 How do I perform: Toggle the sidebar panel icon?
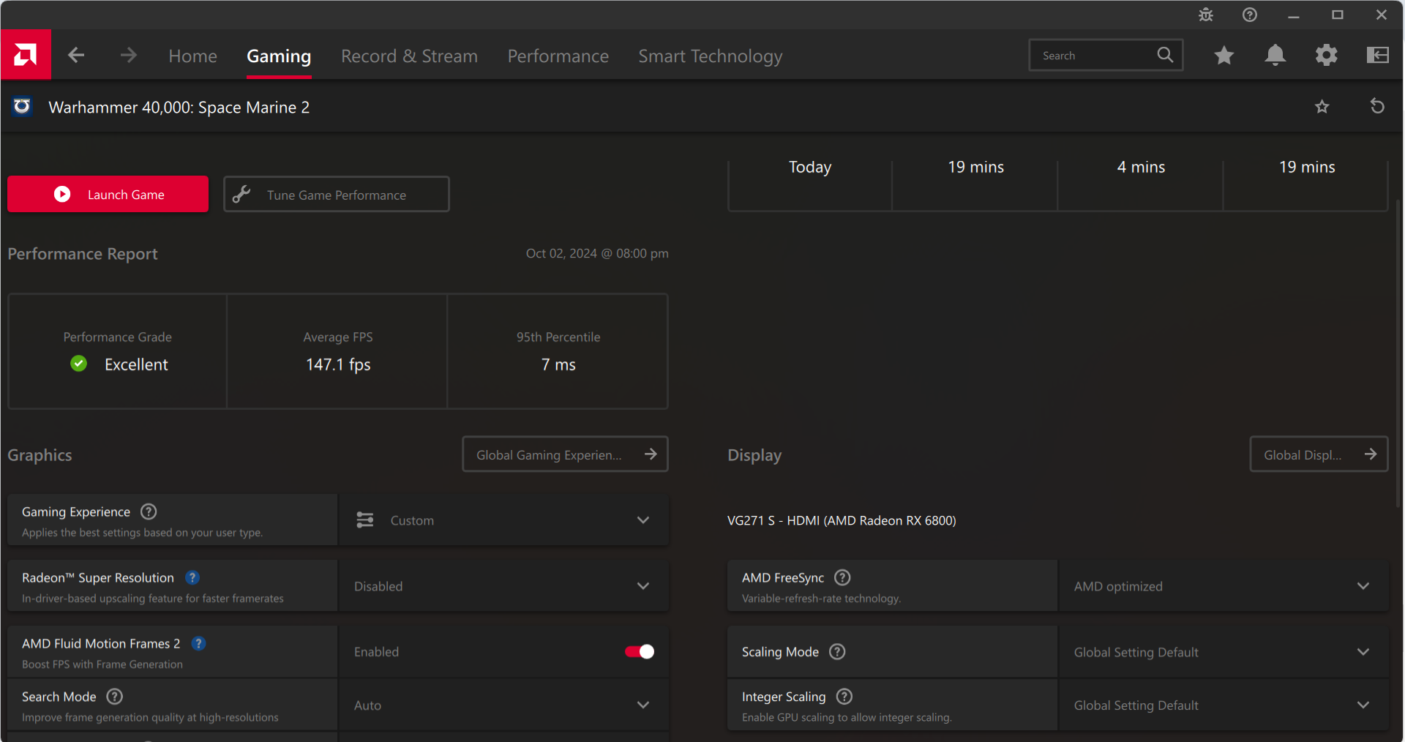coord(1377,56)
